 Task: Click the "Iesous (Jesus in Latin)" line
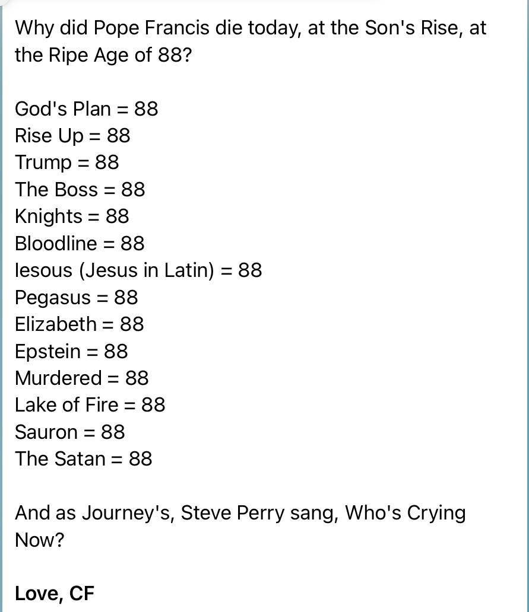click(x=138, y=270)
